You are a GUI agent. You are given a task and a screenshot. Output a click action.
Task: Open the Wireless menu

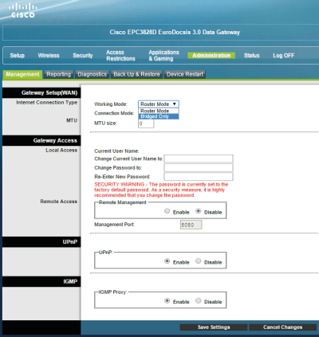49,56
